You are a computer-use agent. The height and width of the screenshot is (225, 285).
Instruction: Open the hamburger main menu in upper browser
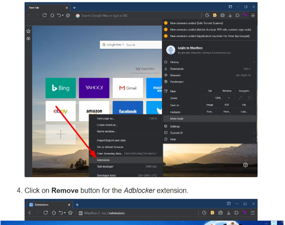point(253,16)
